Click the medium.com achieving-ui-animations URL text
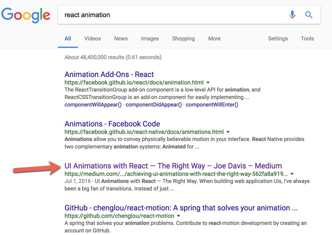This screenshot has width=332, height=235. click(x=176, y=174)
